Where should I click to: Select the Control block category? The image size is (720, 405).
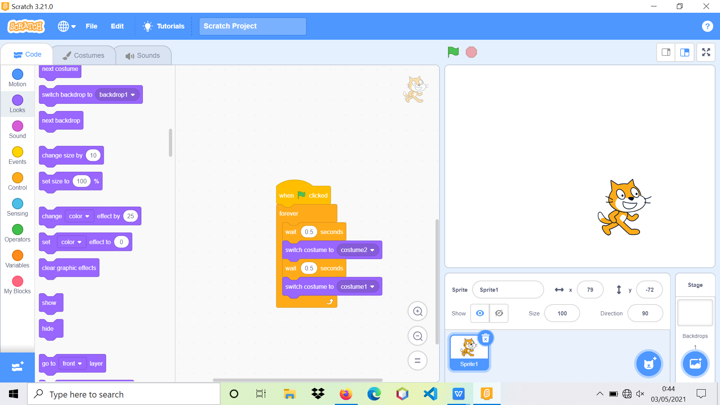[x=18, y=181]
